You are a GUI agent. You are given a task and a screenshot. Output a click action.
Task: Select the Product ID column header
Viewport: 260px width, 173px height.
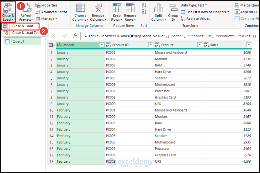(x=129, y=45)
